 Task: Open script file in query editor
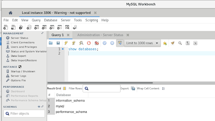51,43
